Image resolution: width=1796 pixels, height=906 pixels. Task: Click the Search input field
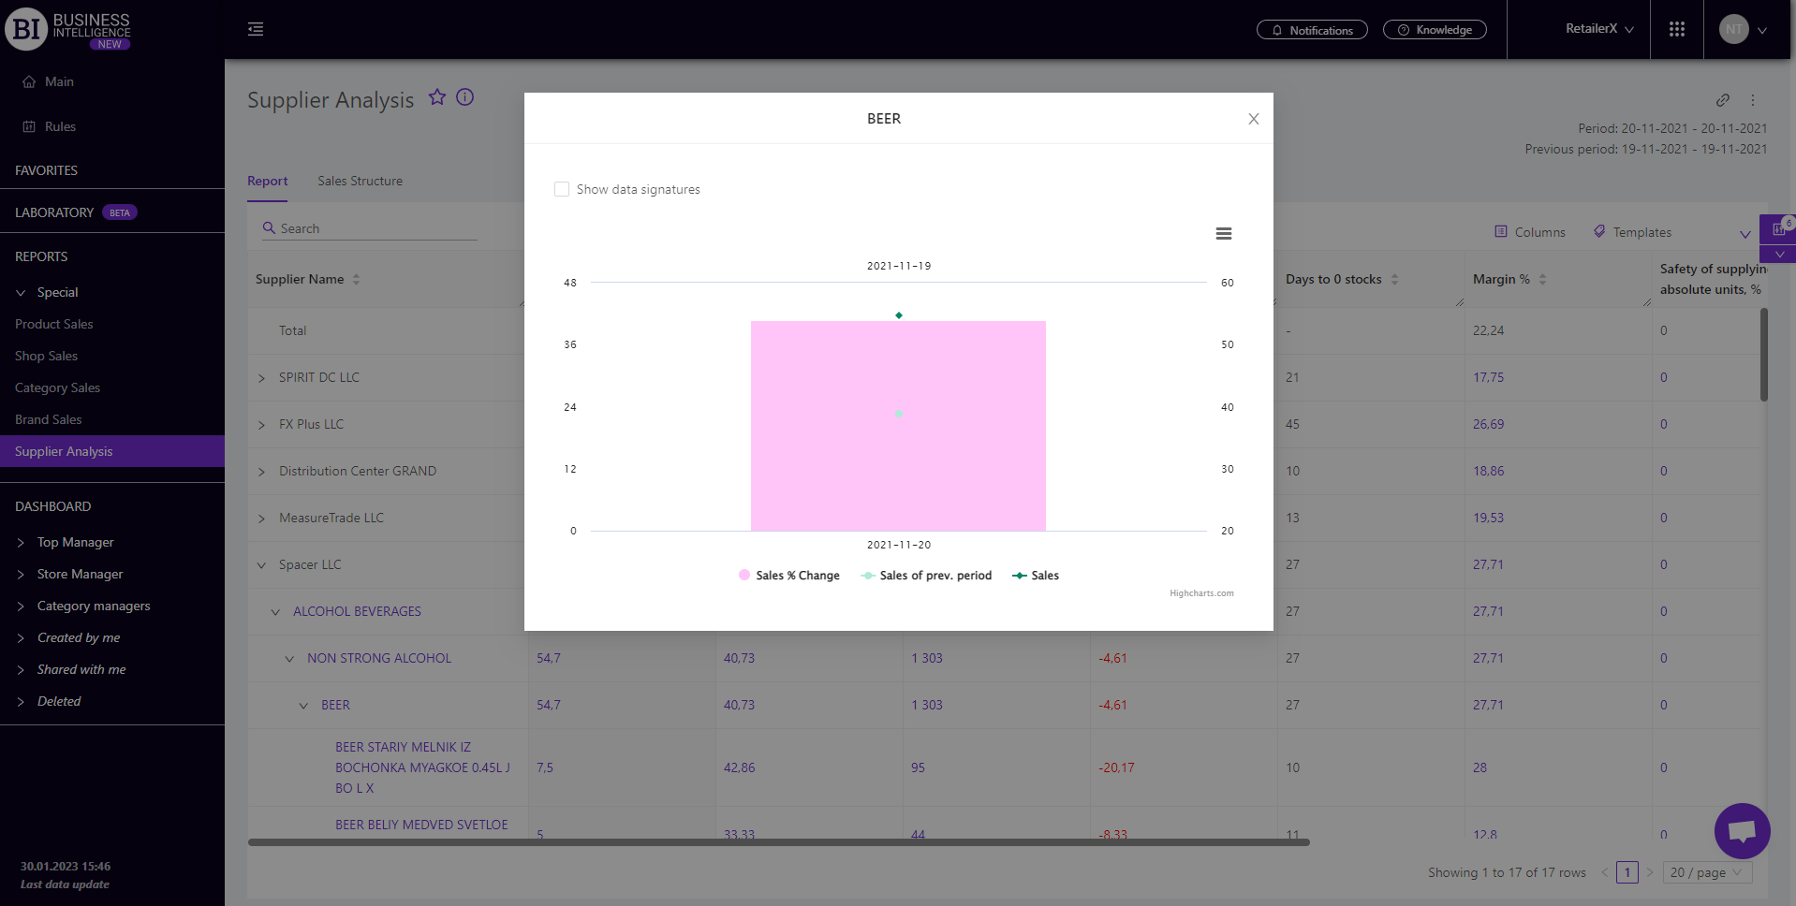375,228
